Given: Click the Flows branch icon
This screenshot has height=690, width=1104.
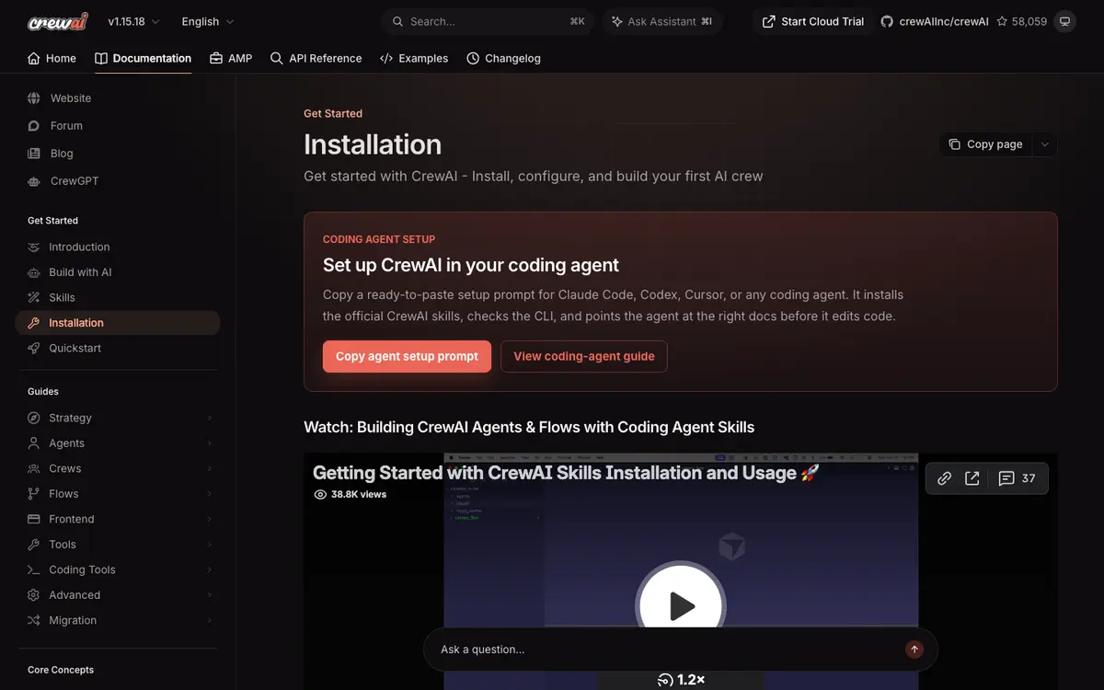Looking at the screenshot, I should click(34, 494).
